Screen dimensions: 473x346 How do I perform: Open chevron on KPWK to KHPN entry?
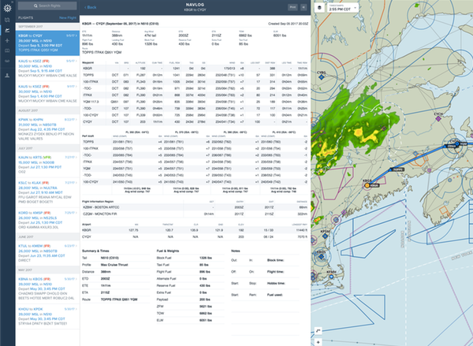(x=76, y=120)
